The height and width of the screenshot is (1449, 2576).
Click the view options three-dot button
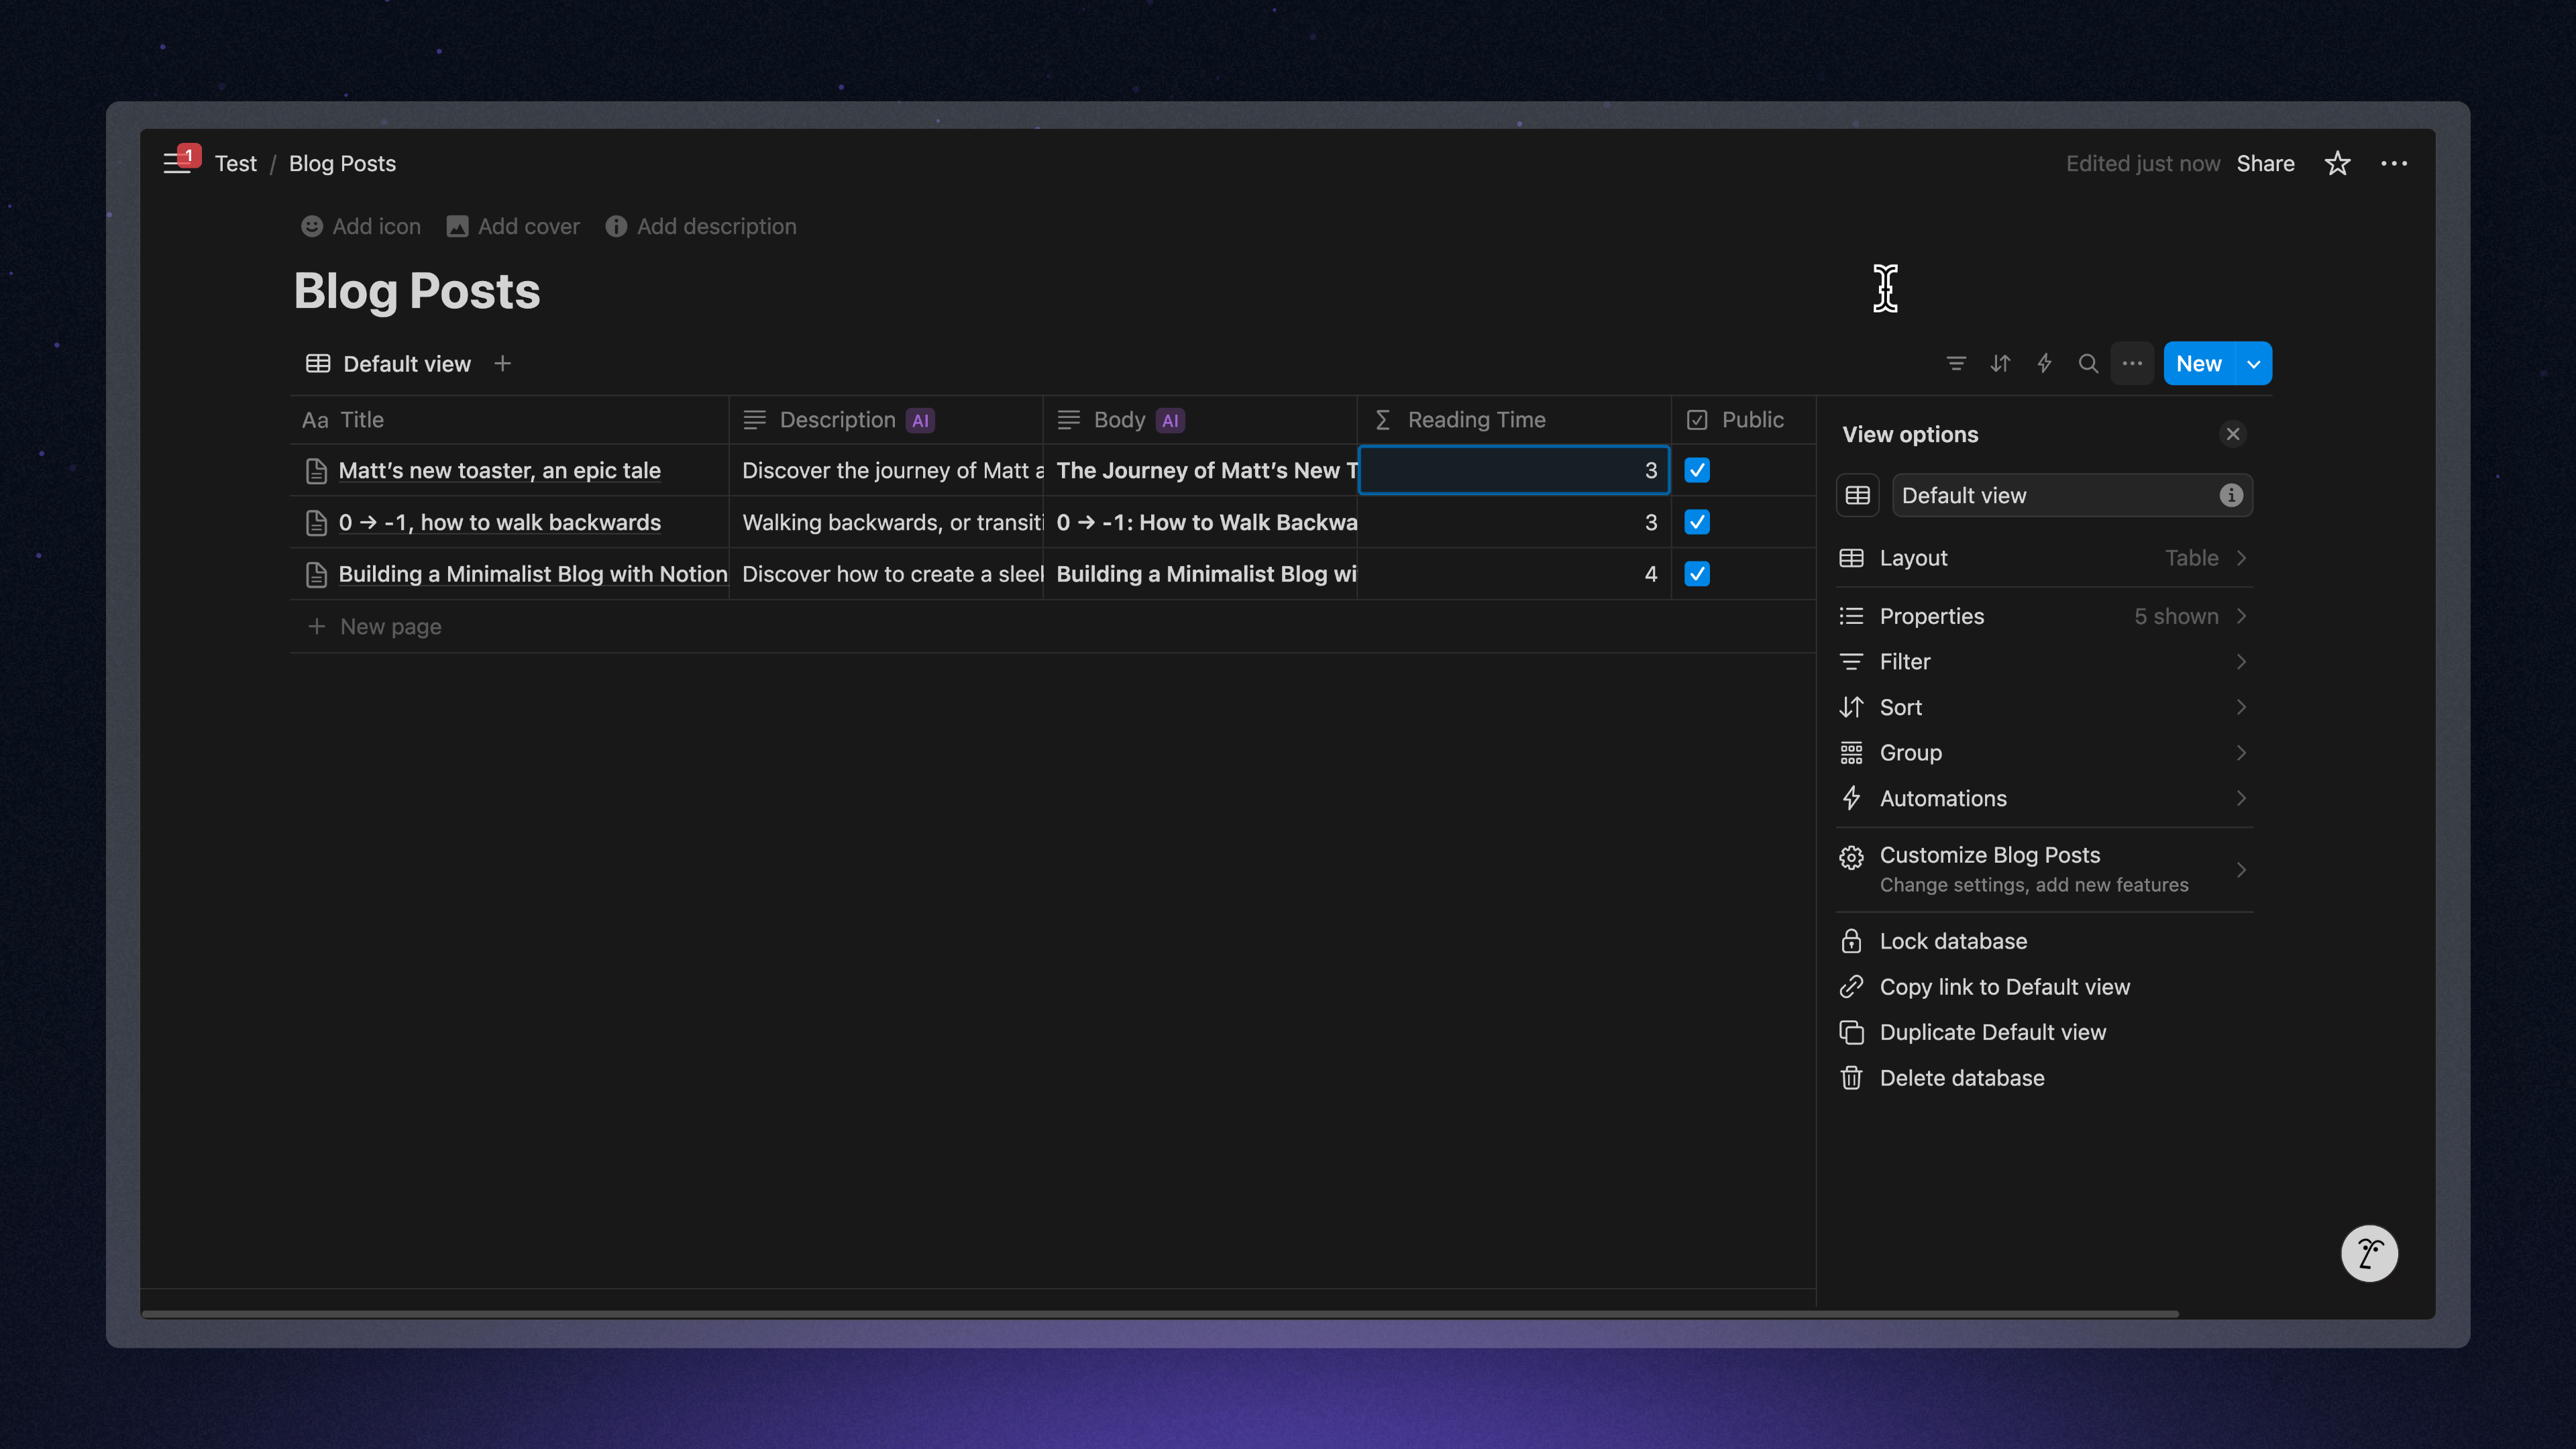(2132, 364)
